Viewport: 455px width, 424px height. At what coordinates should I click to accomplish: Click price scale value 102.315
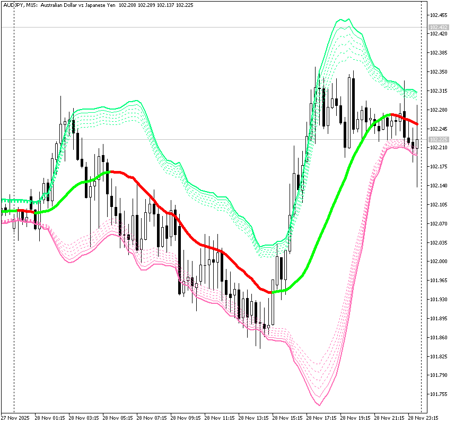[439, 91]
